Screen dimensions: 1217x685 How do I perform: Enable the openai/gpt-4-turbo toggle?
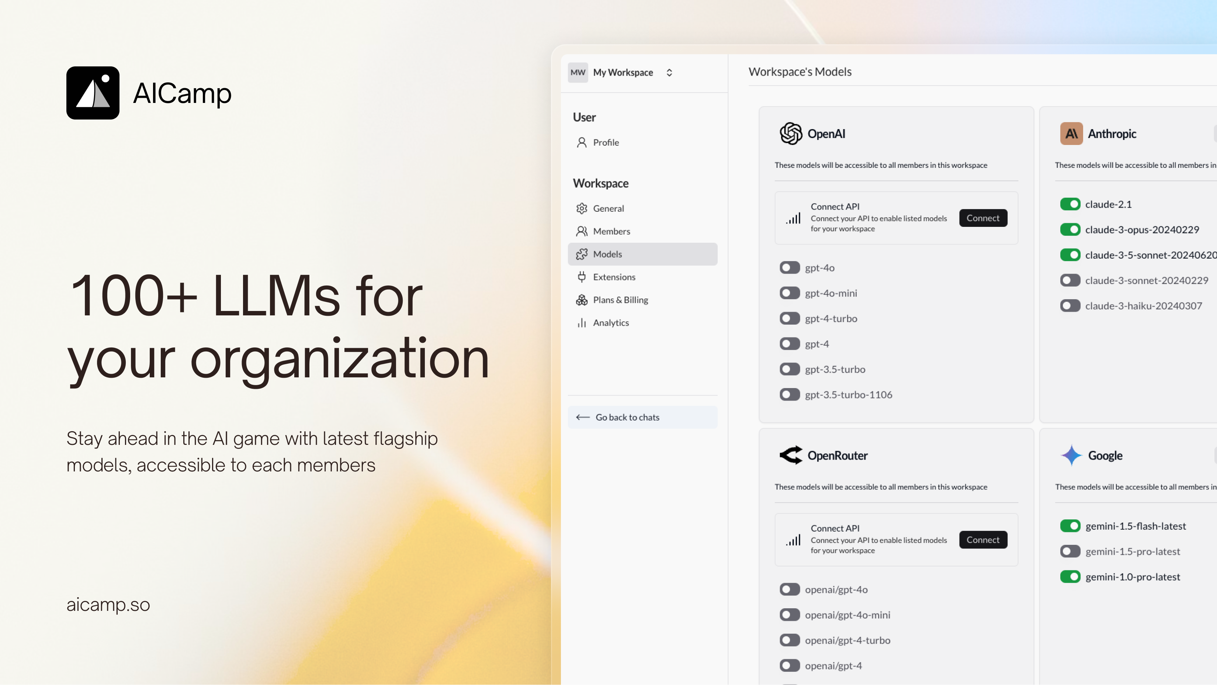pyautogui.click(x=790, y=640)
